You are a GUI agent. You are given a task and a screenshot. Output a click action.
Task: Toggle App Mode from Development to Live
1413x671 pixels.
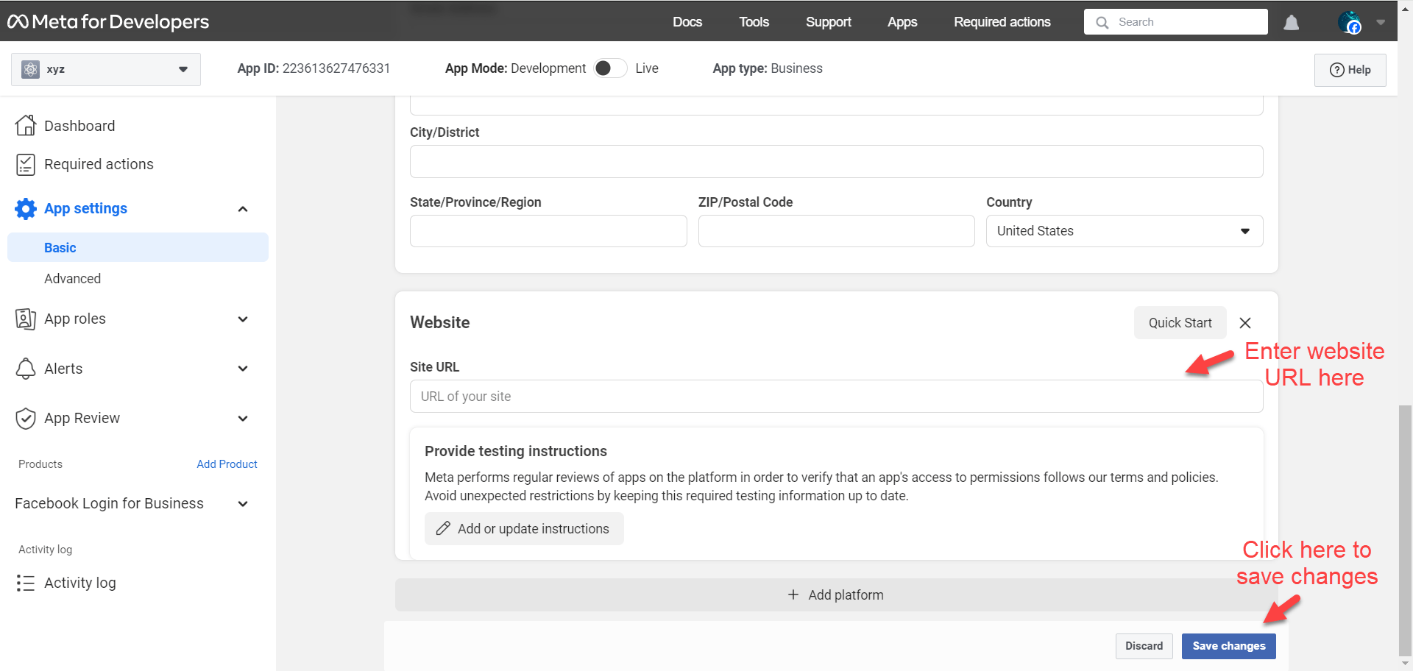pos(610,68)
